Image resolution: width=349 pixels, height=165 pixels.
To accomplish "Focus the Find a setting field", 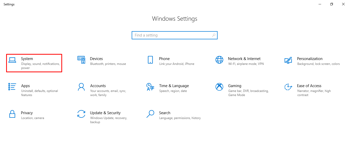I will point(175,35).
